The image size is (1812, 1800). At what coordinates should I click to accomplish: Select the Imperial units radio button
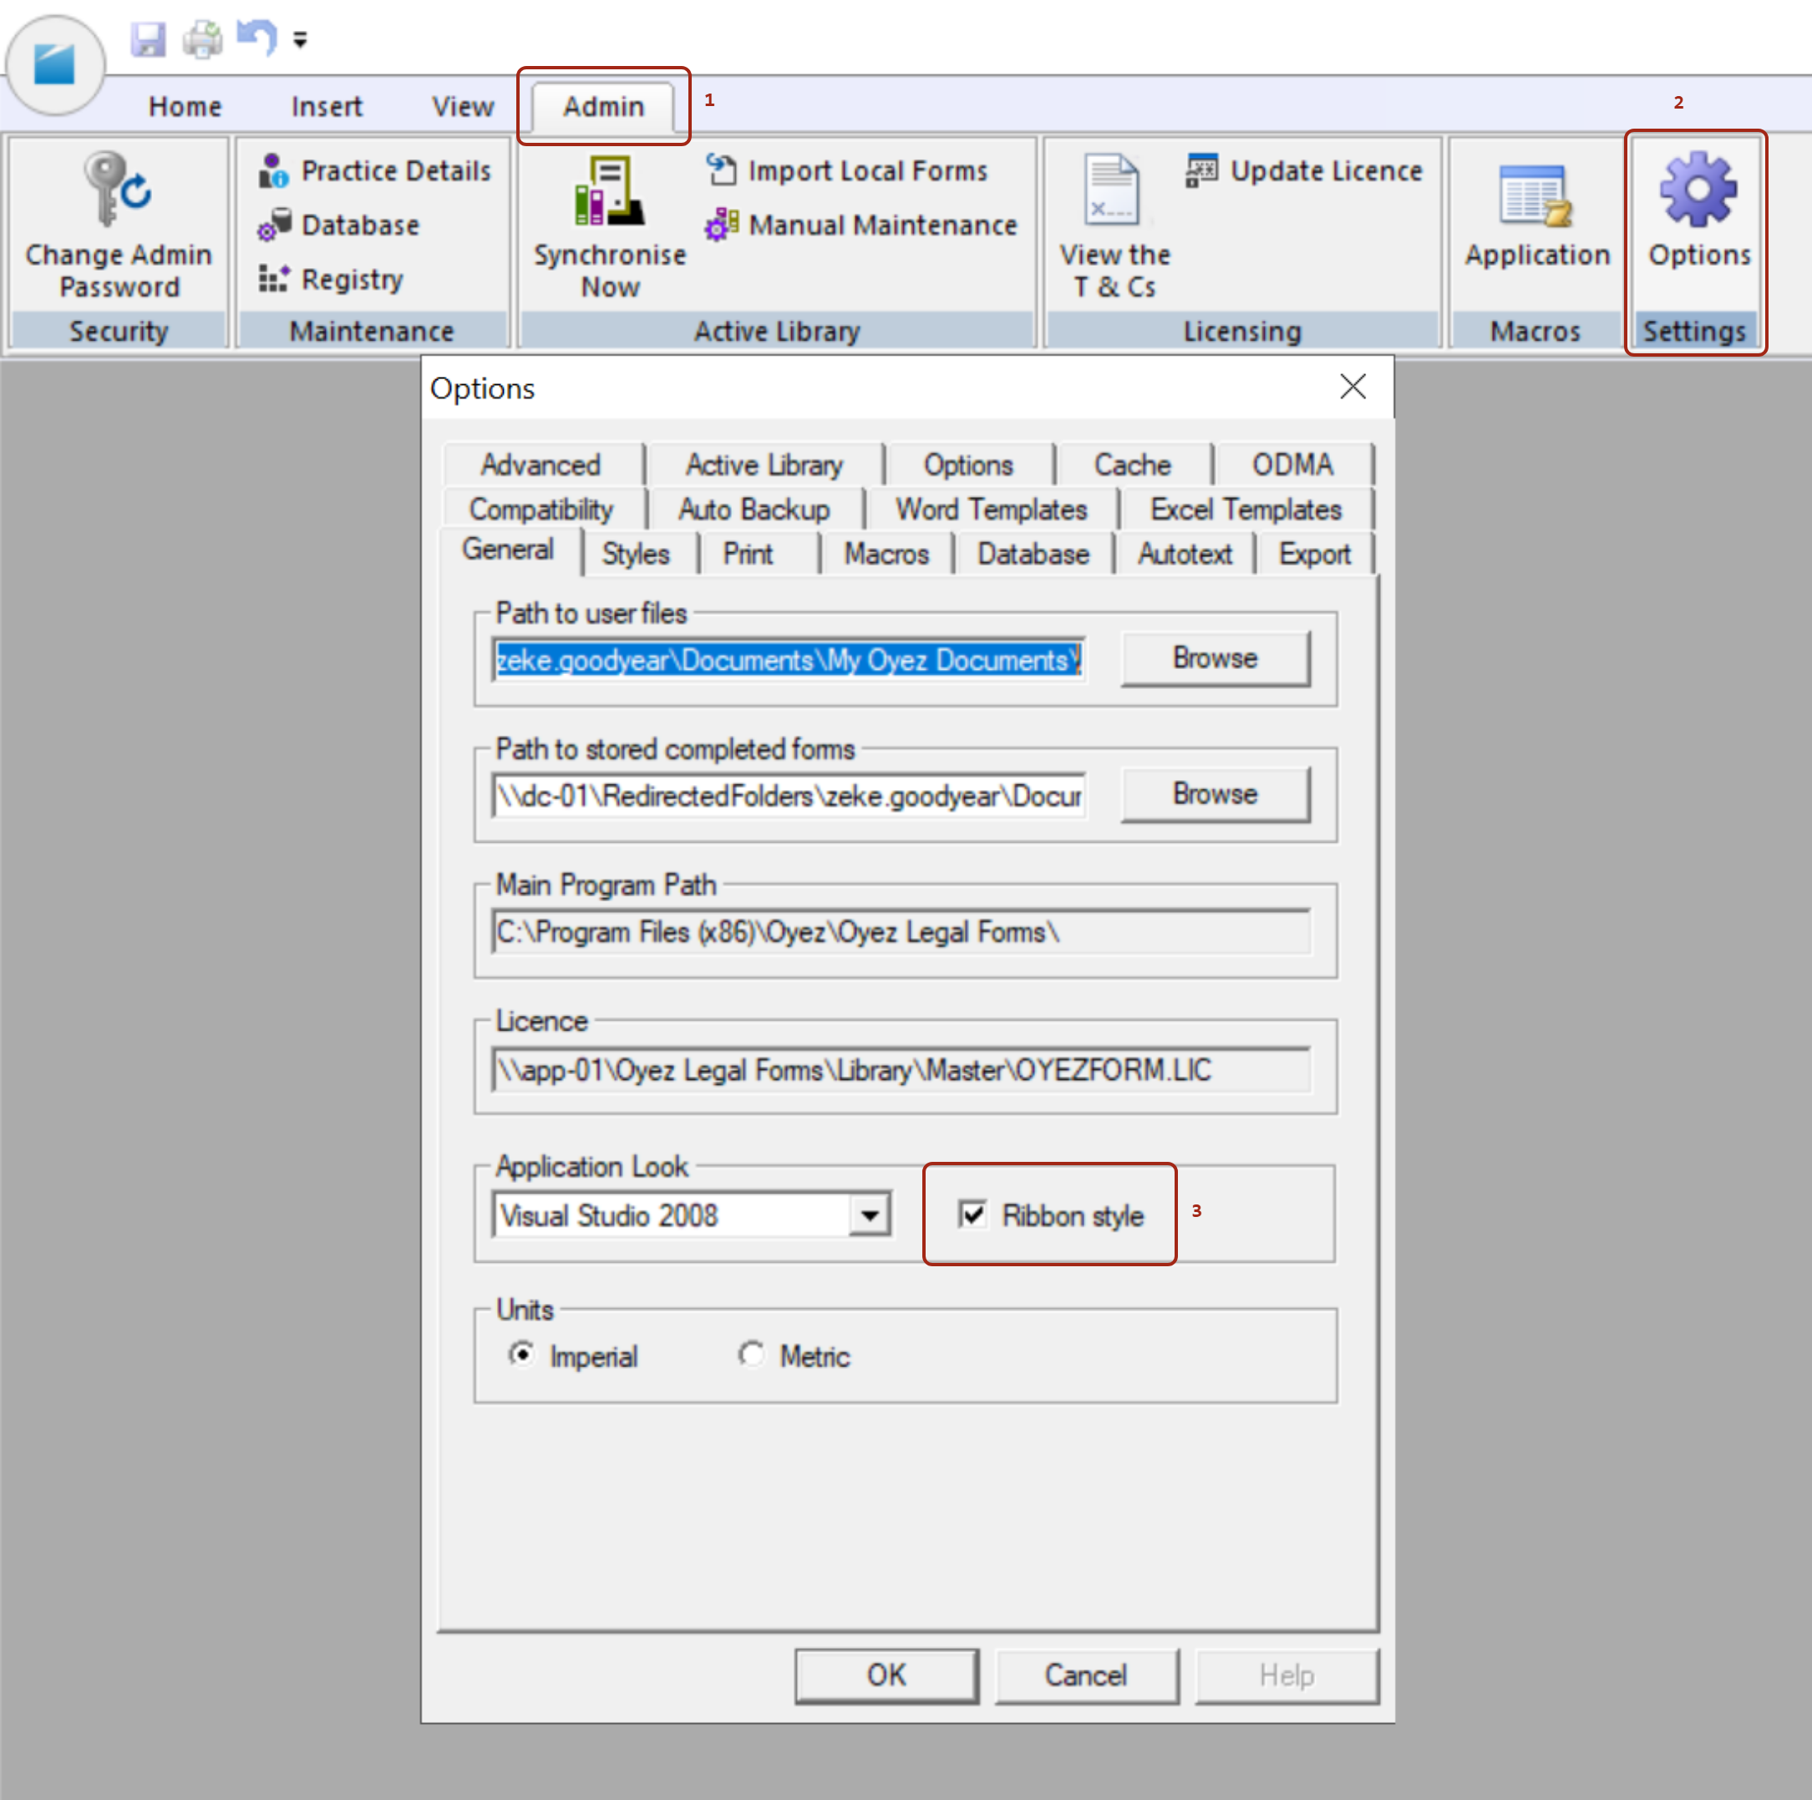521,1355
